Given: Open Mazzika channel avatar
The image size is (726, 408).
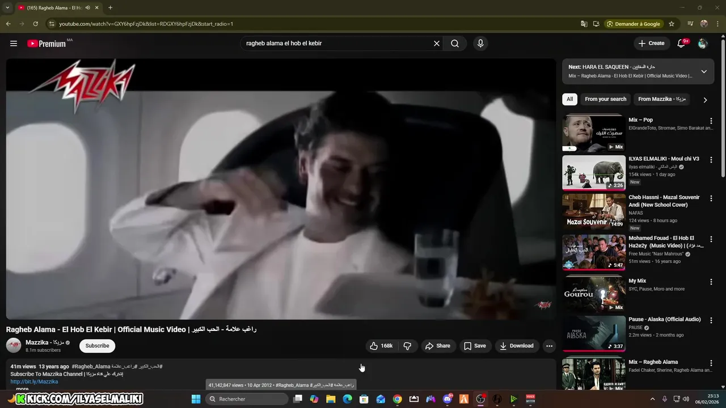Looking at the screenshot, I should (14, 346).
